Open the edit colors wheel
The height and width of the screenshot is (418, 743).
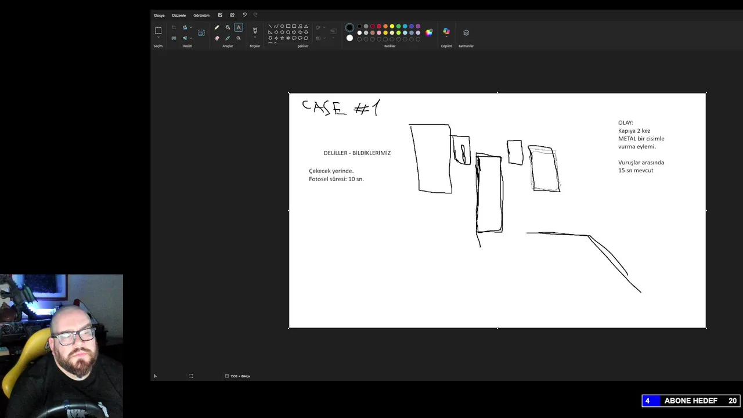(428, 33)
